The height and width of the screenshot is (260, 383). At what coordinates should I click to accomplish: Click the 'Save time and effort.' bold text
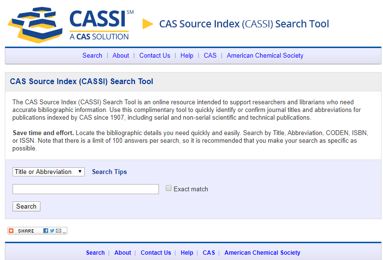(x=43, y=133)
